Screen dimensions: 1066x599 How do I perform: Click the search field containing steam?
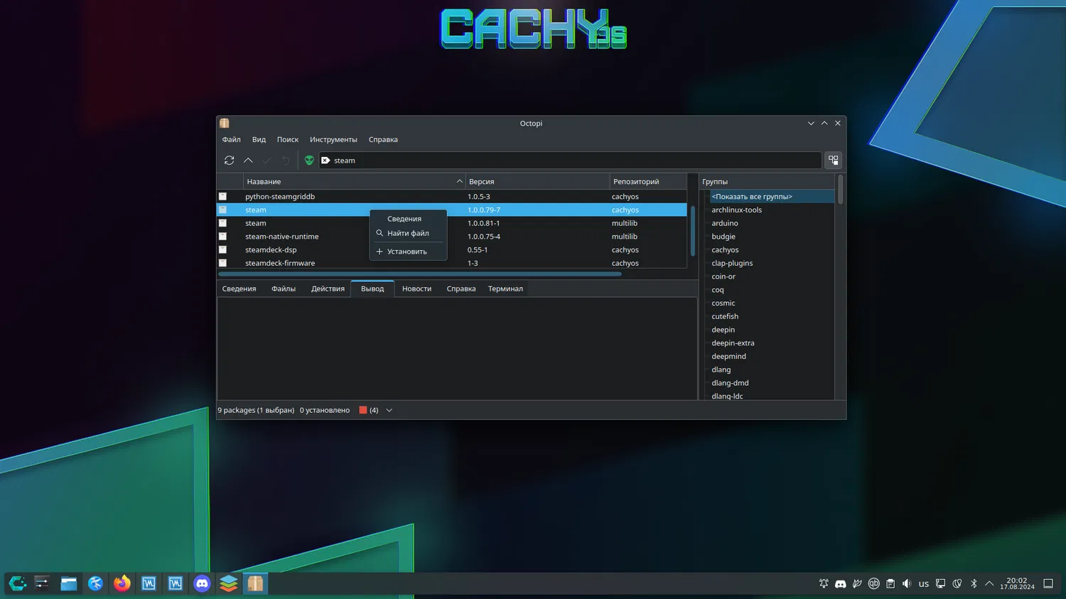(x=569, y=161)
